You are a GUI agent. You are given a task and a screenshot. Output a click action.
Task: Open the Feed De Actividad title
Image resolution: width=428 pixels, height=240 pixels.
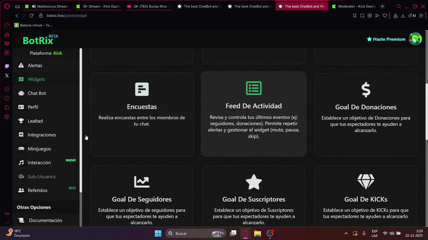254,106
